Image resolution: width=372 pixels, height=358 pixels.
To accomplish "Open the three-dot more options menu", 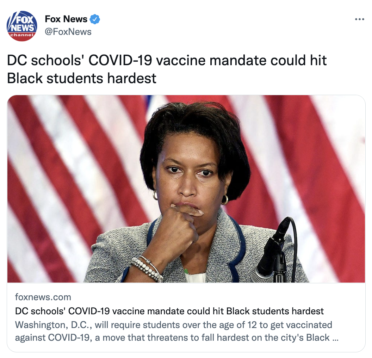I will [x=359, y=19].
